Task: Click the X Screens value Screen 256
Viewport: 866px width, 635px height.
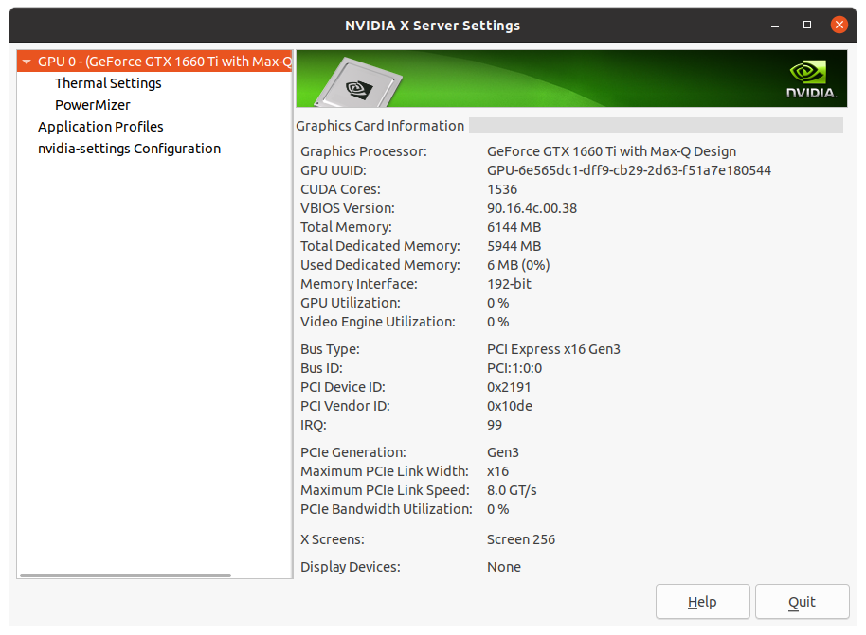Action: click(x=521, y=539)
